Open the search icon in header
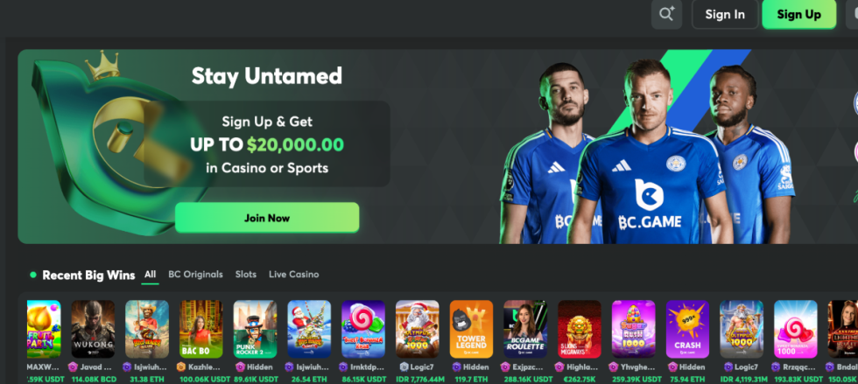 point(666,14)
